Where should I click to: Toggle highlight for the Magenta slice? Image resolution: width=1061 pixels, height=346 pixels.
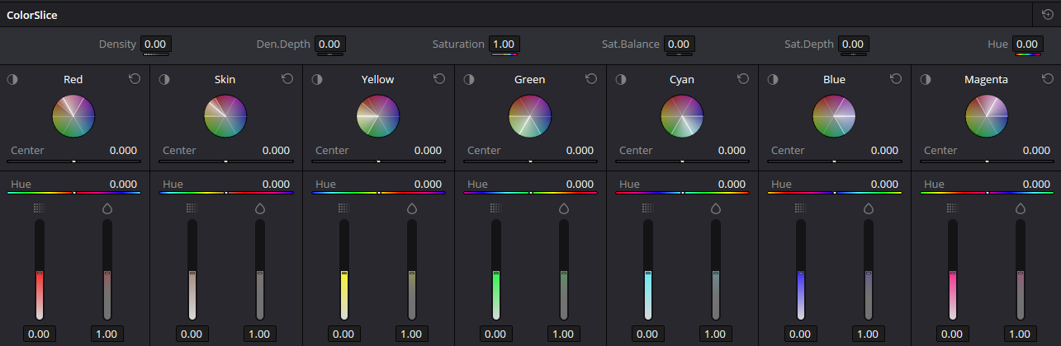(926, 79)
